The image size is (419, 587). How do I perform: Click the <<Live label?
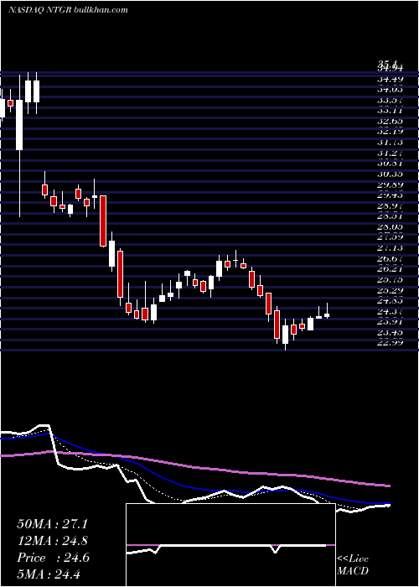[x=353, y=559]
